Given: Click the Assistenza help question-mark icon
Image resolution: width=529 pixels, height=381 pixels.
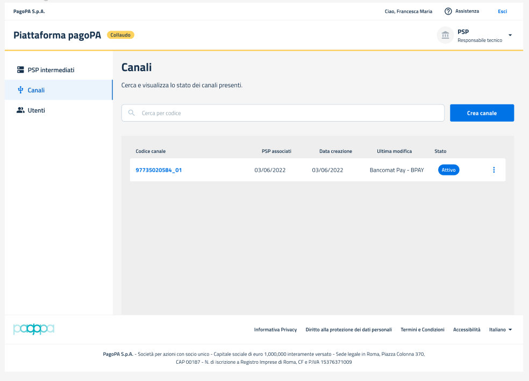Looking at the screenshot, I should (448, 11).
